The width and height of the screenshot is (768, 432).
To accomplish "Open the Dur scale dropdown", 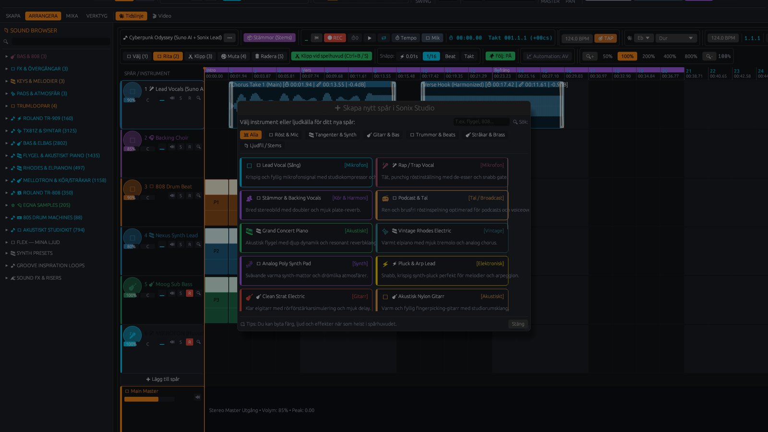I will pyautogui.click(x=676, y=38).
